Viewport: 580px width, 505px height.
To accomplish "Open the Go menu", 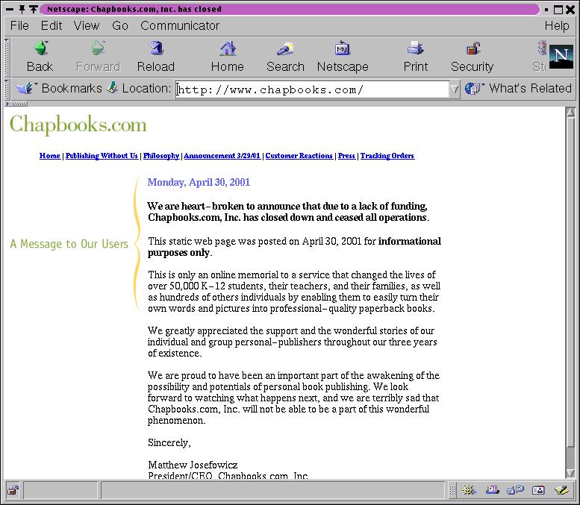I will 120,25.
